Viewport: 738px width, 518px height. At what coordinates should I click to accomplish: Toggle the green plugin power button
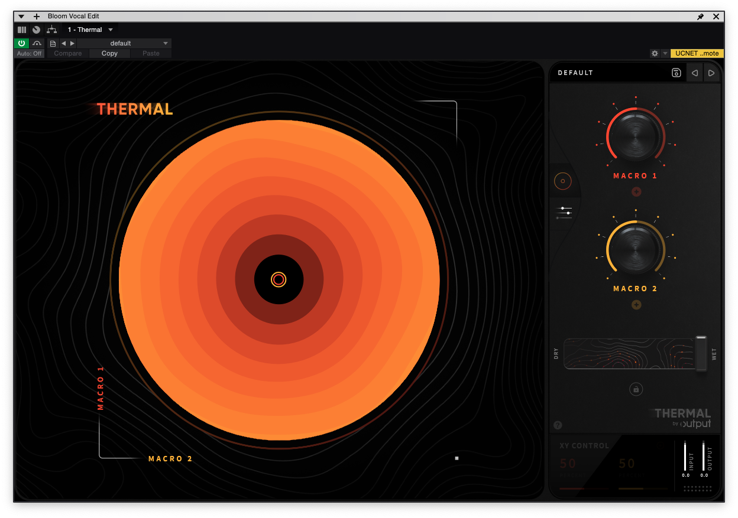(x=22, y=43)
